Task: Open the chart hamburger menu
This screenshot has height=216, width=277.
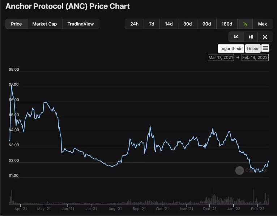Action: (265, 48)
